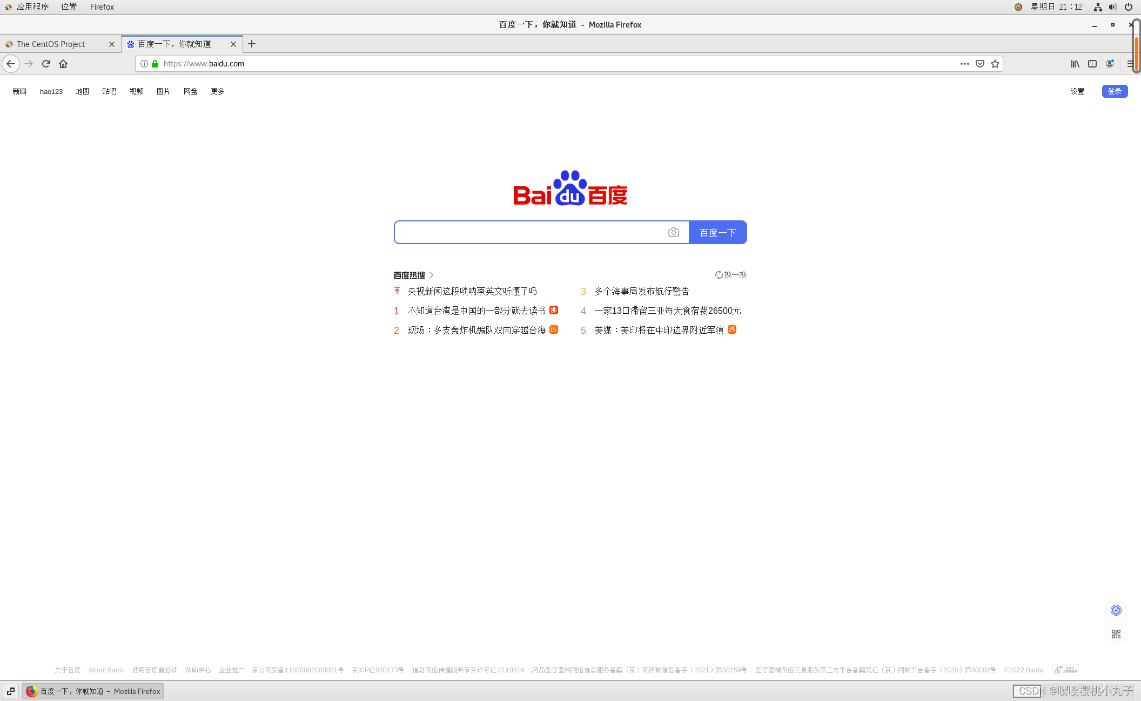The image size is (1141, 701).
Task: Open the 位置 menu
Action: pos(69,7)
